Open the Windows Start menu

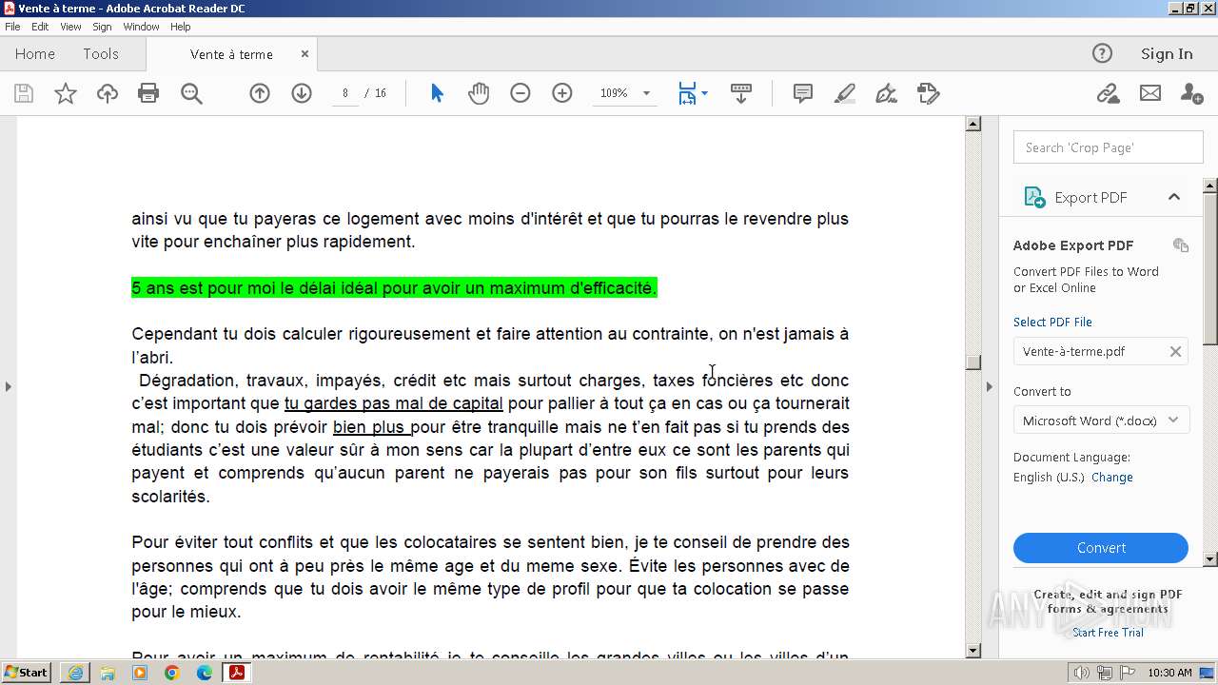coord(27,673)
